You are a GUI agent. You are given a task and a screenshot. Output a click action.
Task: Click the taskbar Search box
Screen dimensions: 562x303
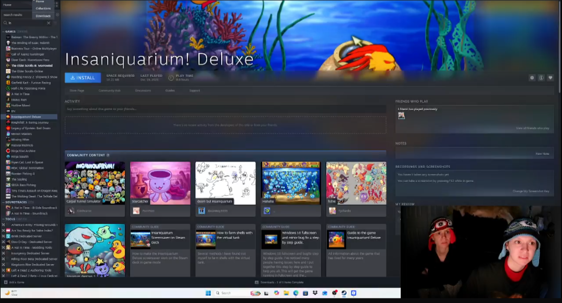coord(237,293)
